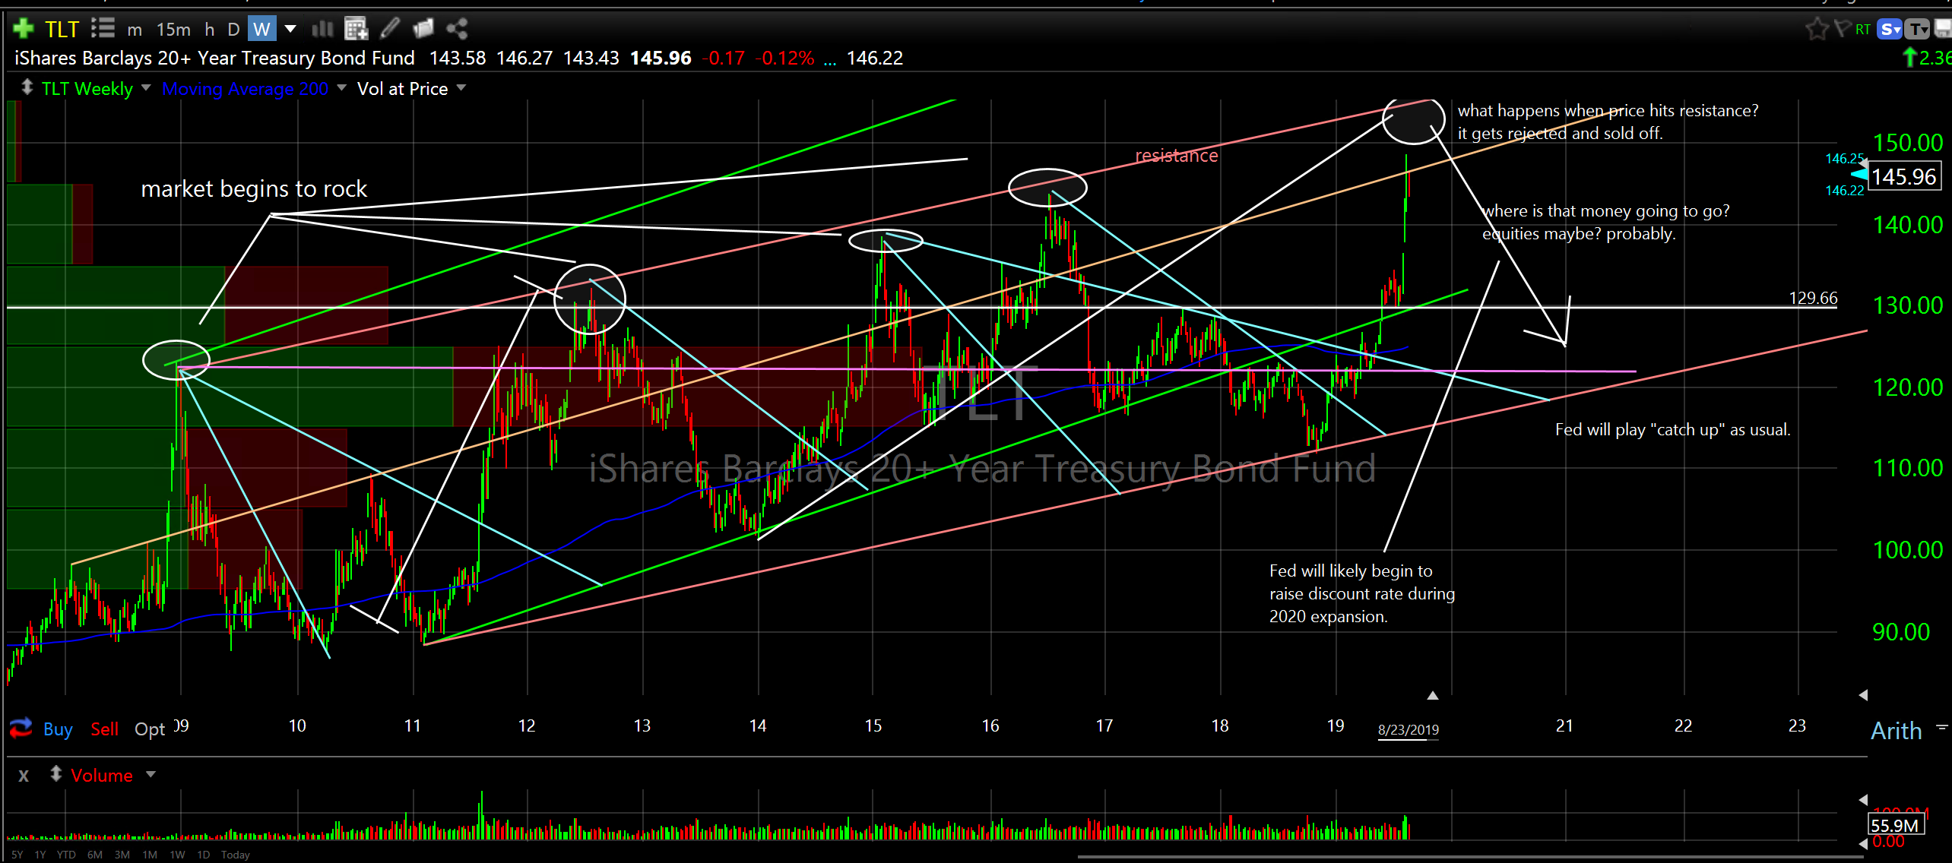Click the red-blue trade refresh arrows icon
The image size is (1952, 863).
21,728
